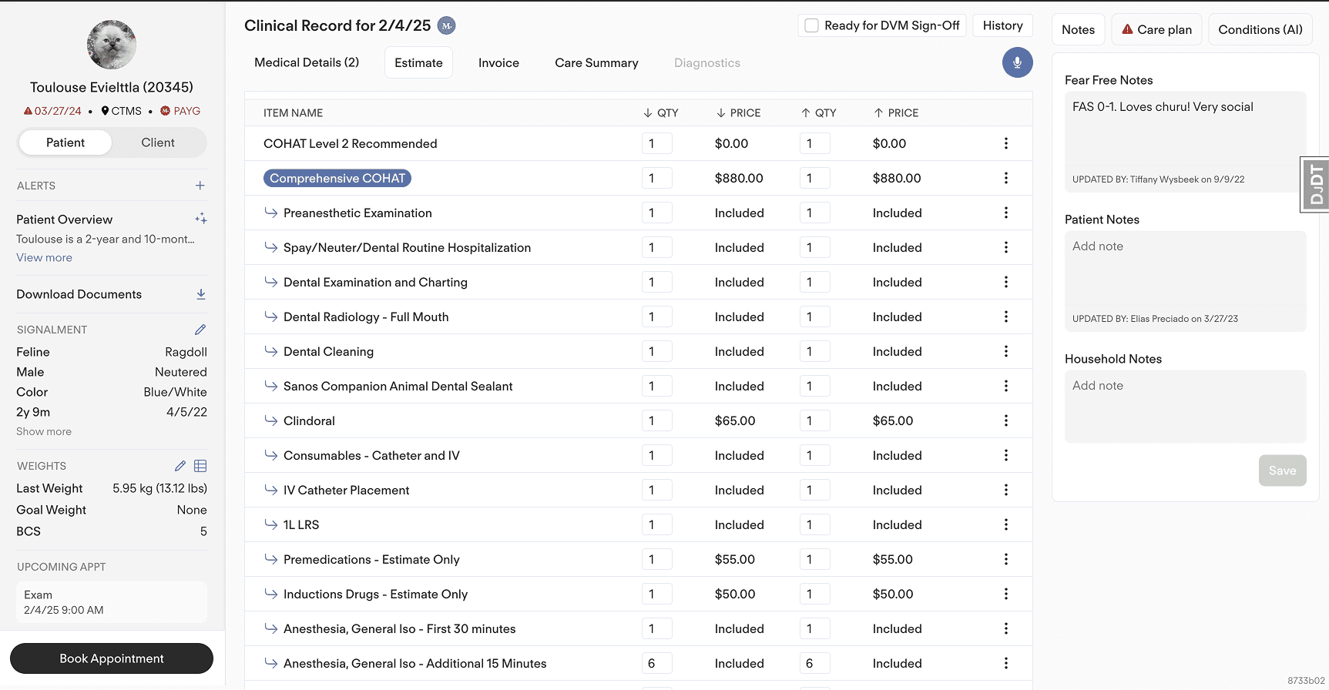This screenshot has height=690, width=1329.
Task: Click the Last Weight value 5.95 kg
Action: coord(160,488)
